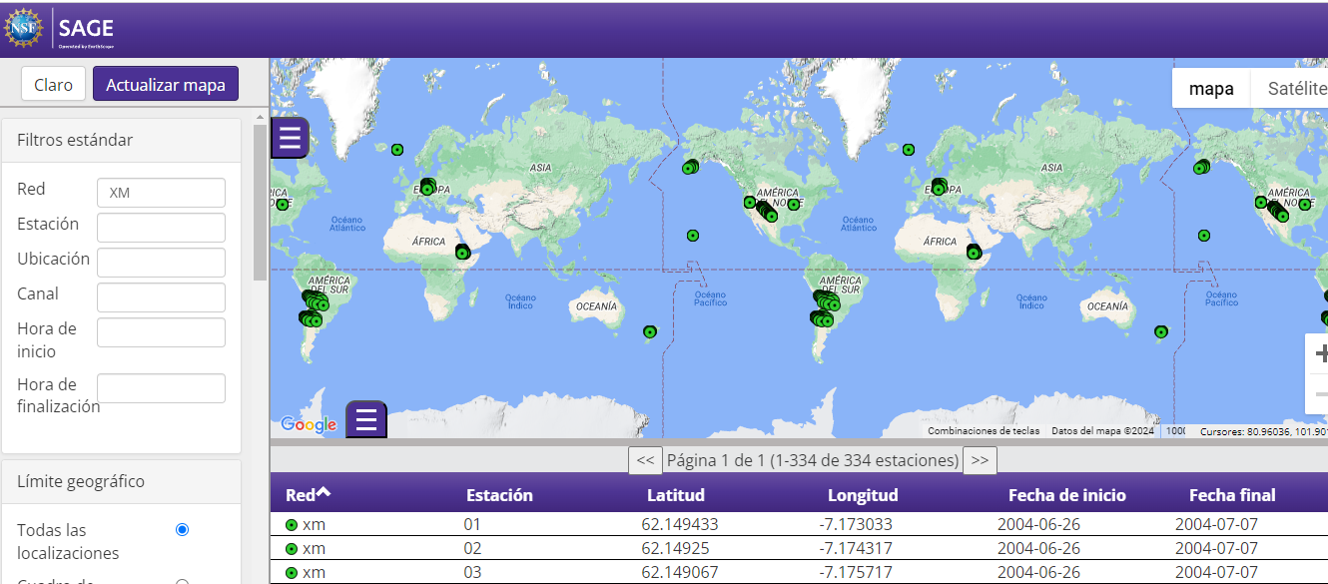The image size is (1328, 584).
Task: Click the Google logo on the map
Action: 309,424
